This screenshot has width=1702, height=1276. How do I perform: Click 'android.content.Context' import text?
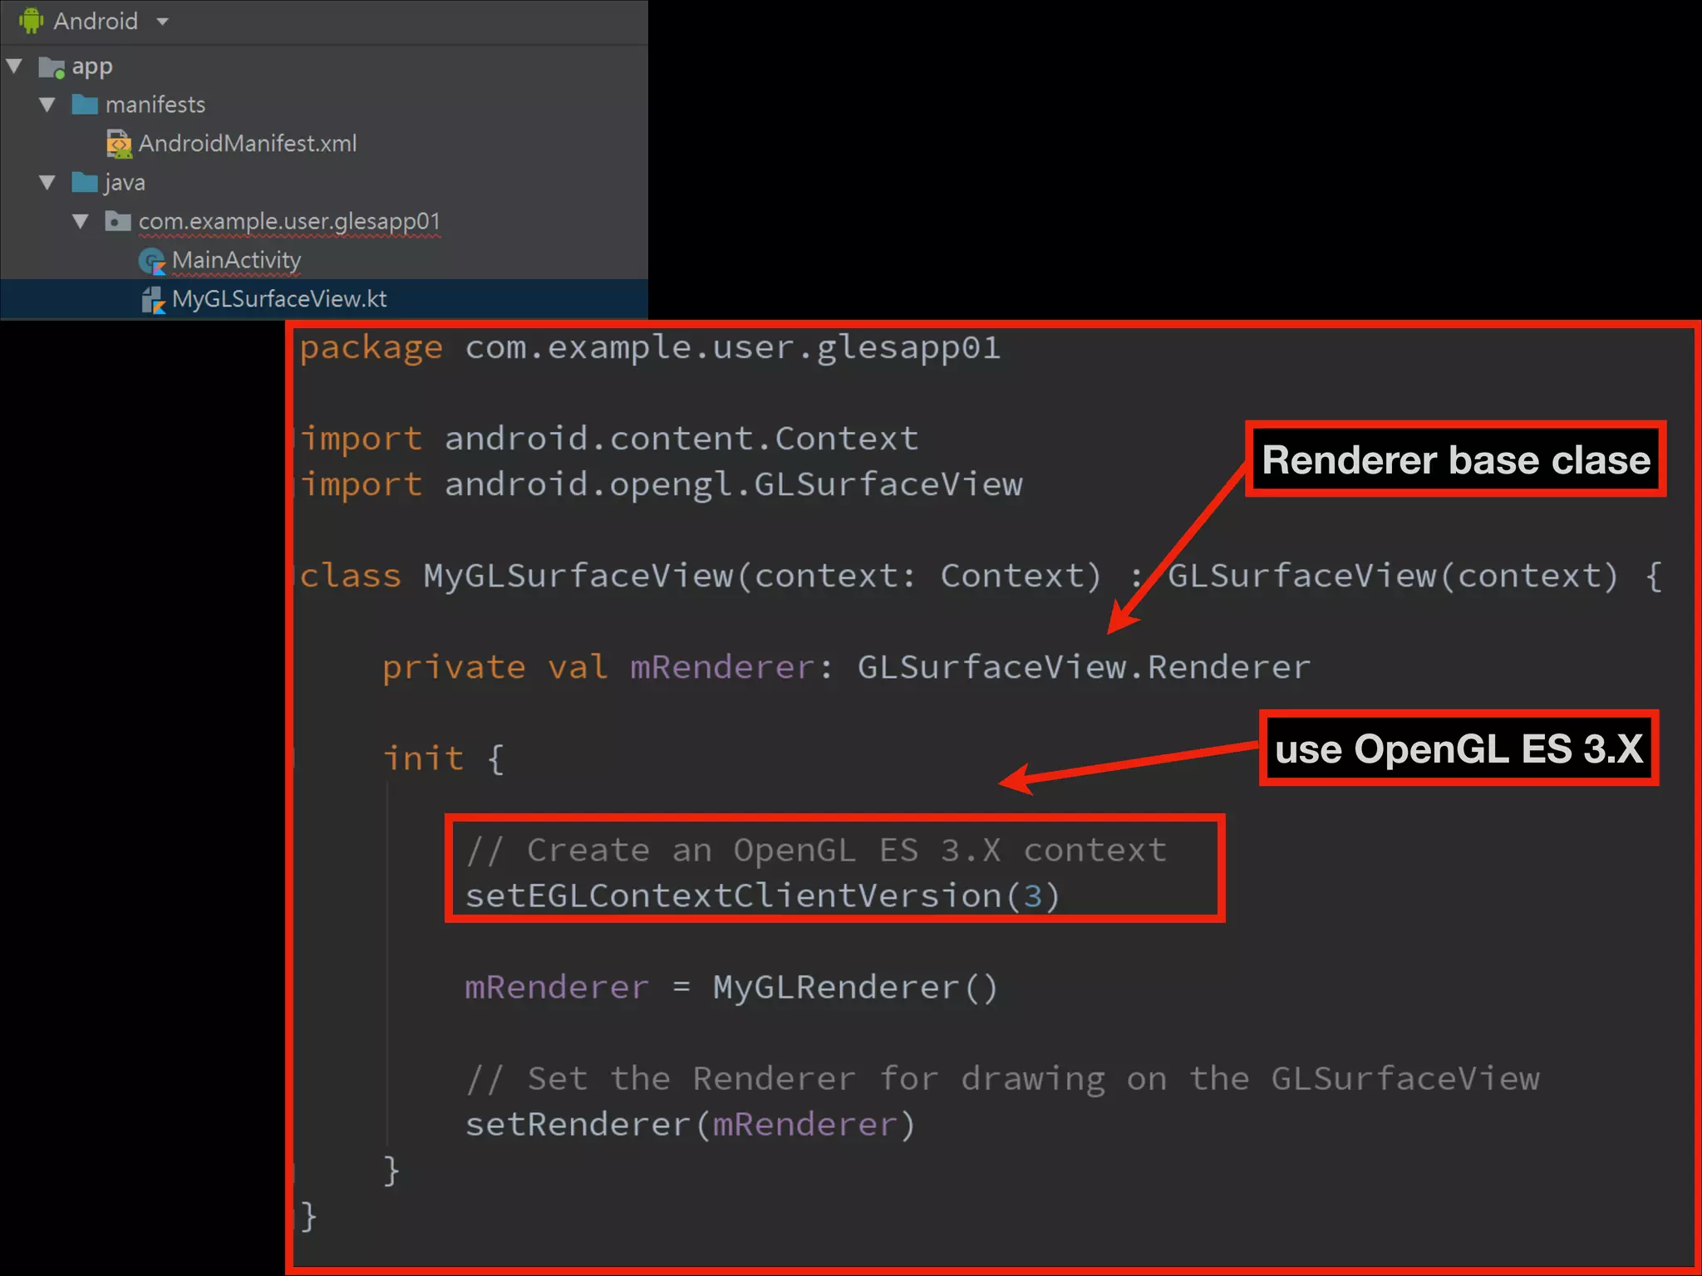coord(681,439)
